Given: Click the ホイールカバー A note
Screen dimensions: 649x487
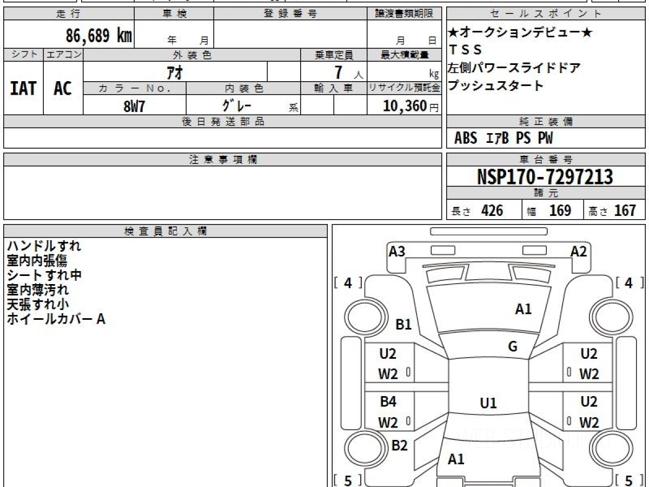Looking at the screenshot, I should [56, 319].
